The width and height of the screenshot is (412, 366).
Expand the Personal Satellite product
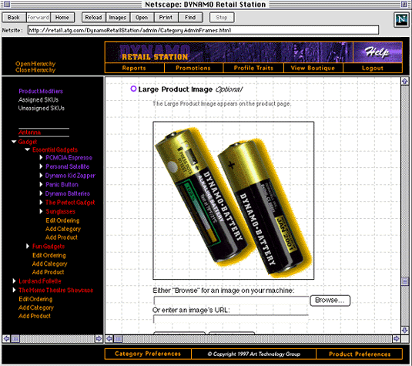click(x=41, y=166)
